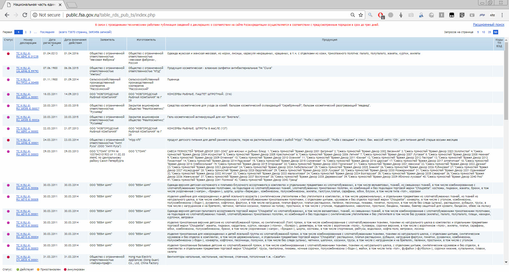This screenshot has width=509, height=272.
Task: Click the page vertical scrollbar thumb
Action: point(506,80)
